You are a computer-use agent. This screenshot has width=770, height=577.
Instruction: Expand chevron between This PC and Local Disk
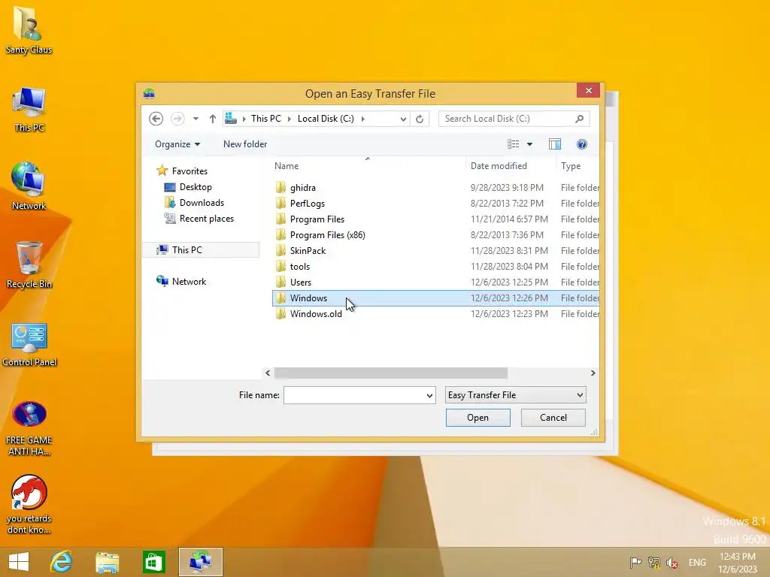click(290, 119)
